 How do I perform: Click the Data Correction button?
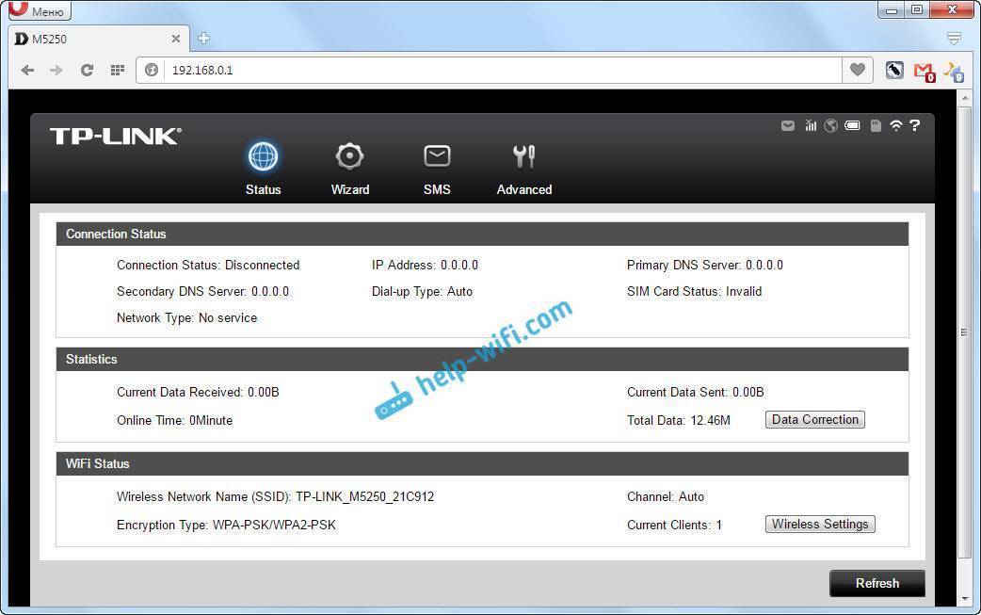pos(815,420)
